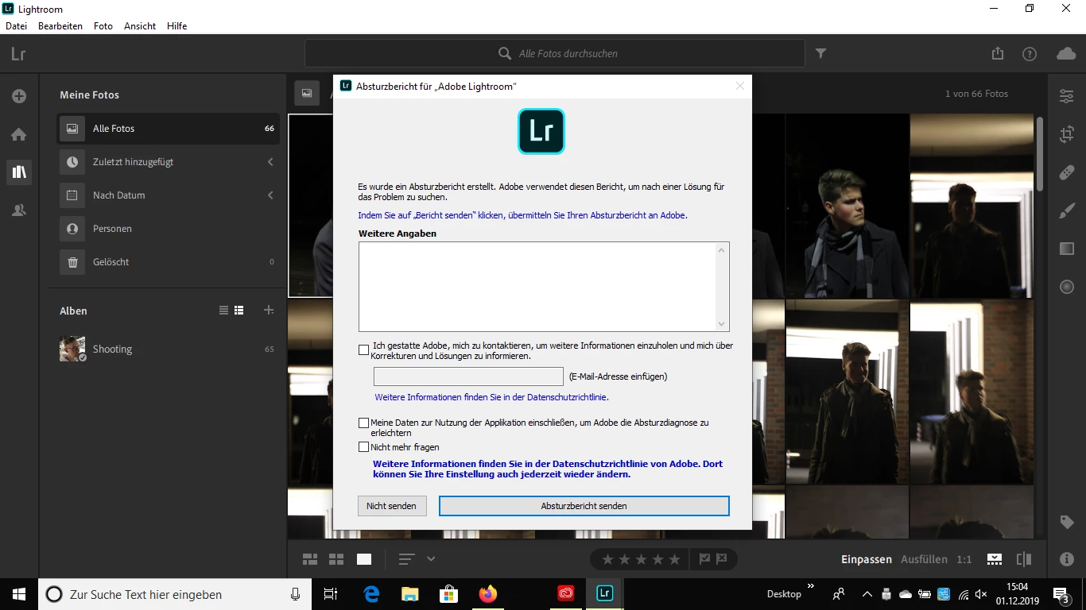Click the filter funnel icon
1086x610 pixels.
tap(821, 53)
